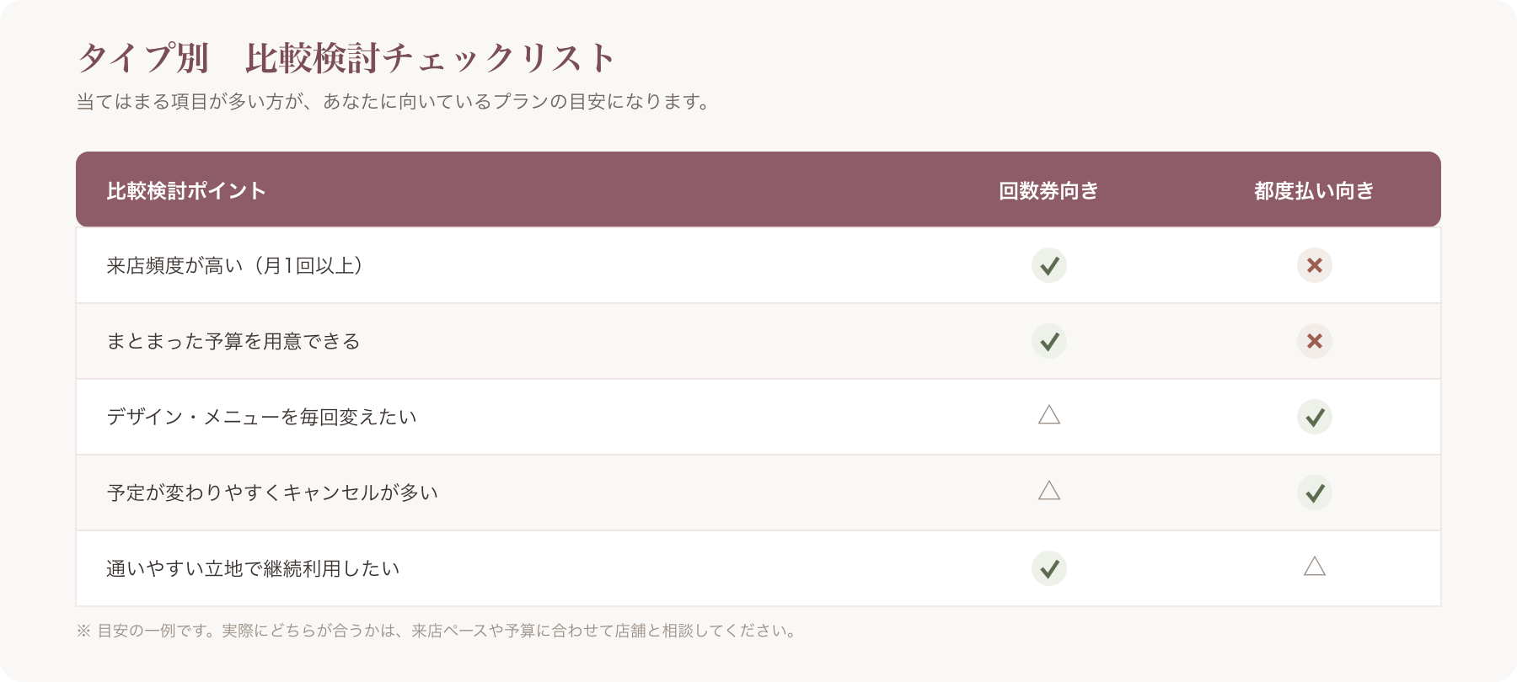The height and width of the screenshot is (682, 1517).
Task: Click the 都度払い向き cross for まとまった予算 row
Action: click(x=1314, y=341)
